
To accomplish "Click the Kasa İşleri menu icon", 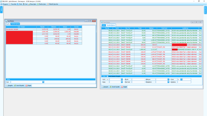I will tap(29, 4).
